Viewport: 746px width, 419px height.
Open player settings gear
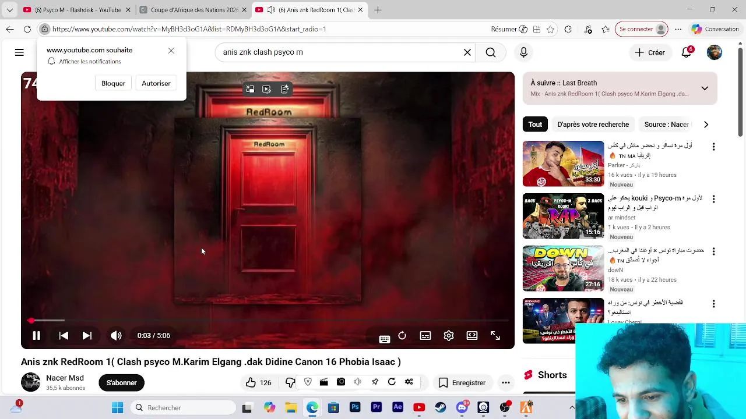[x=449, y=336]
